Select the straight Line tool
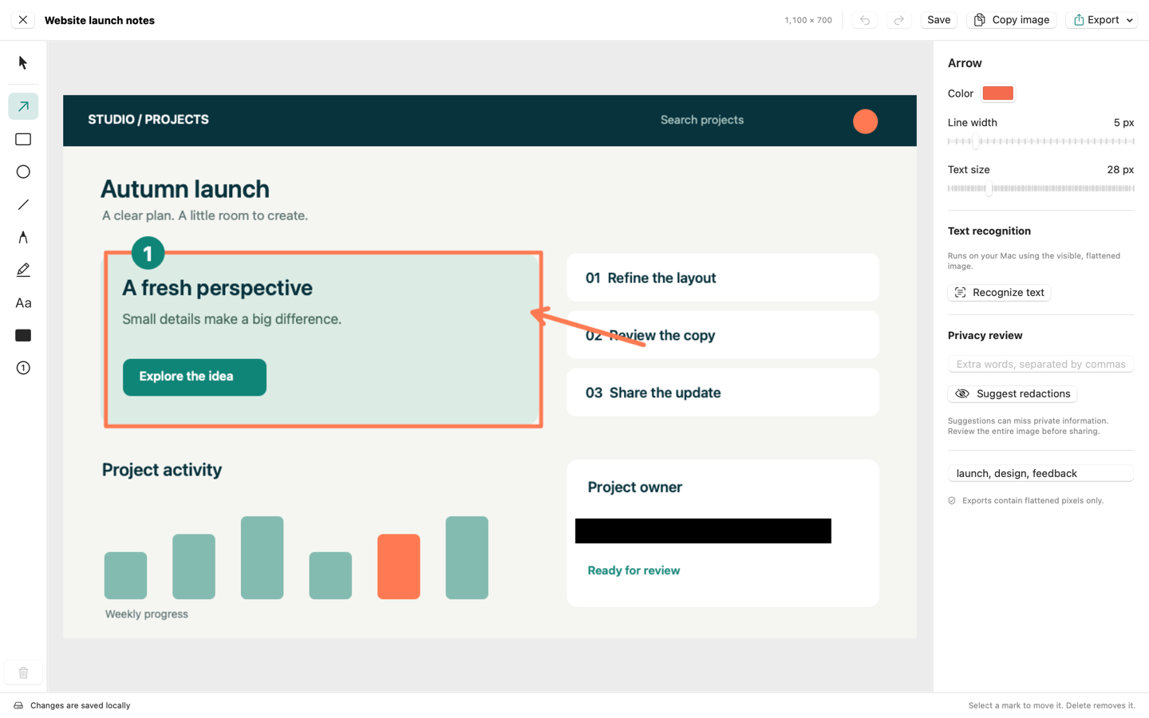 pos(23,204)
